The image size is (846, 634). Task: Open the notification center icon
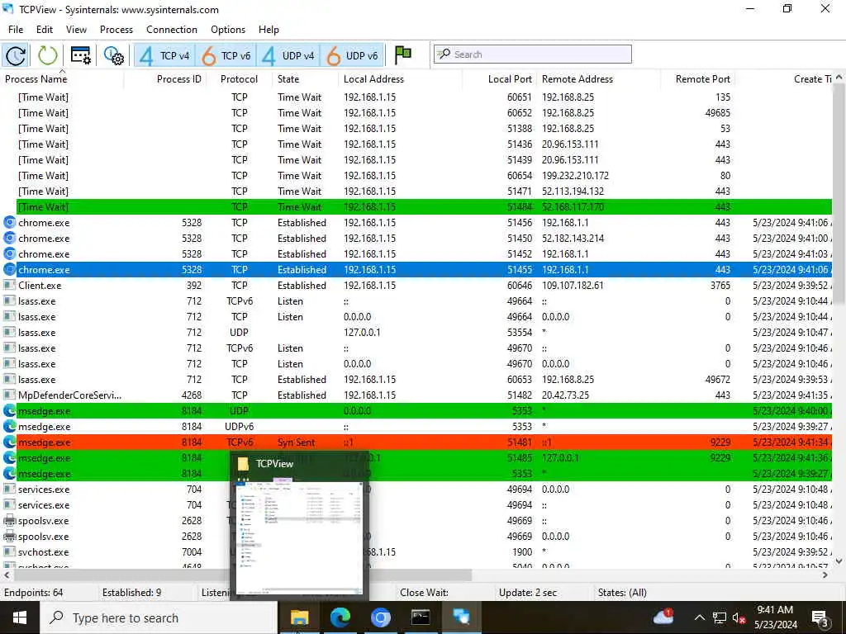tap(820, 617)
